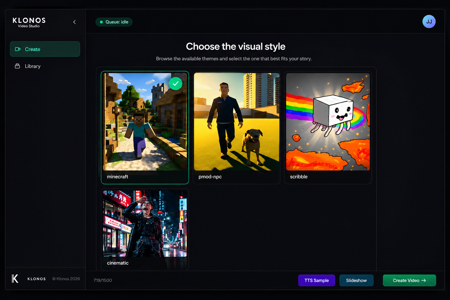Click the Queue: idle status badge

114,22
